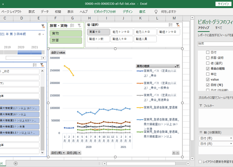Select 輸送人員 slicer button

[145, 39]
